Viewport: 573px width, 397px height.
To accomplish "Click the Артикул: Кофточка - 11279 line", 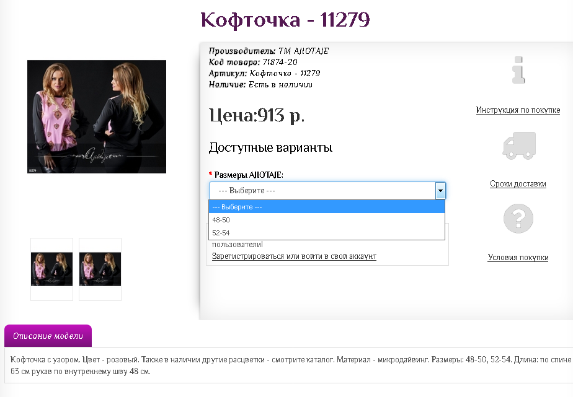I will point(264,73).
